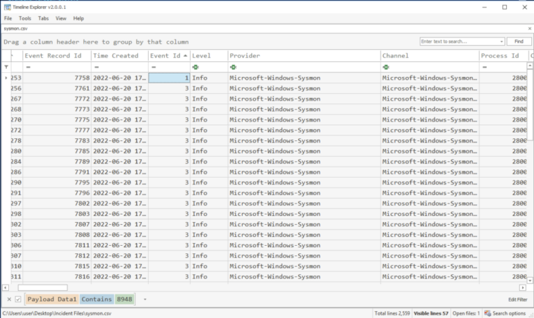Click the Edit Filter button
This screenshot has width=534, height=318.
click(x=517, y=299)
